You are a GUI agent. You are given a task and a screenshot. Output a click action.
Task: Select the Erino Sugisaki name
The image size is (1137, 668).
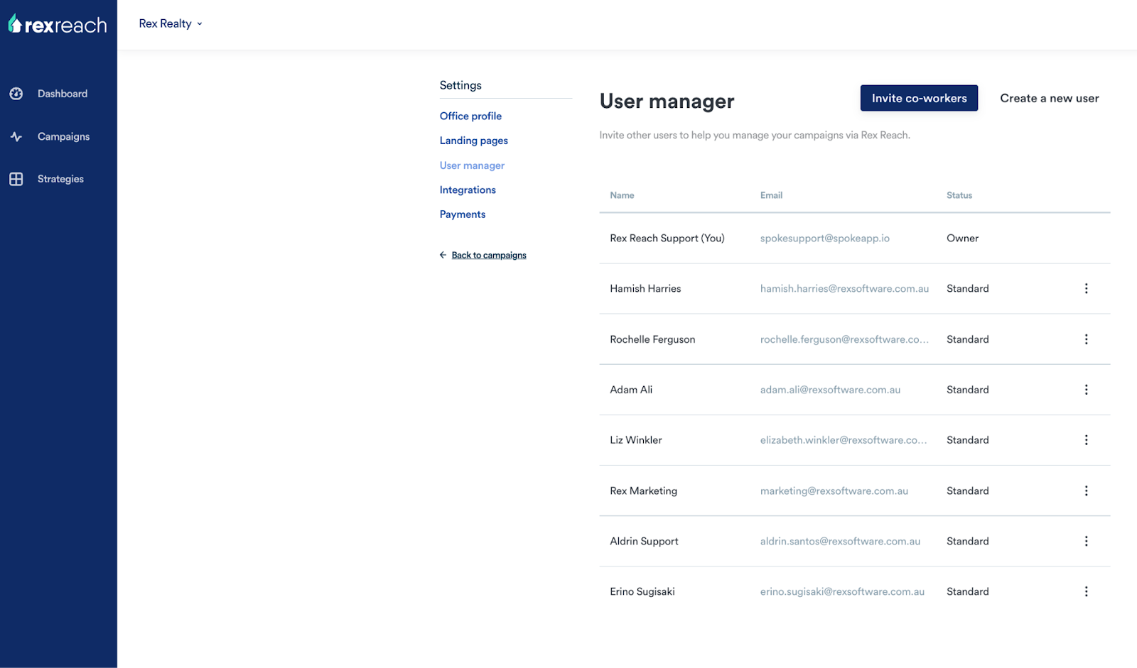point(642,591)
